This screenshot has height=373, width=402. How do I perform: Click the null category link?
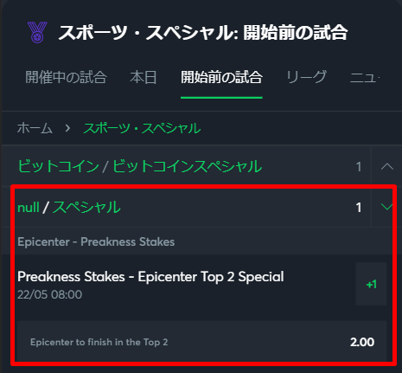[29, 208]
